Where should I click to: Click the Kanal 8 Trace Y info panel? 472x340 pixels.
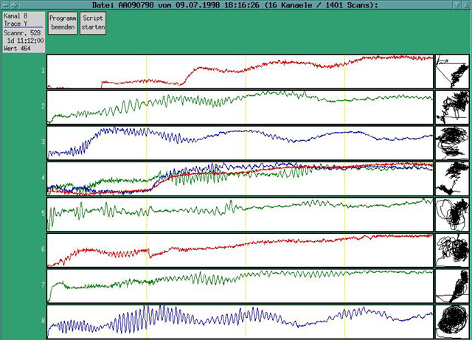pos(24,32)
